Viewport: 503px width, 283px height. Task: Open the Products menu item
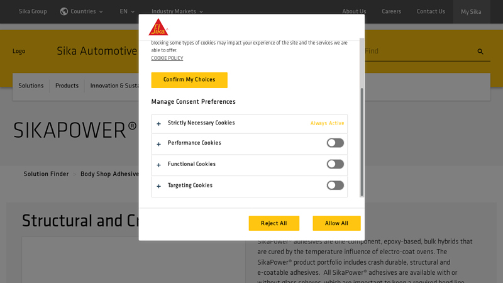[67, 86]
